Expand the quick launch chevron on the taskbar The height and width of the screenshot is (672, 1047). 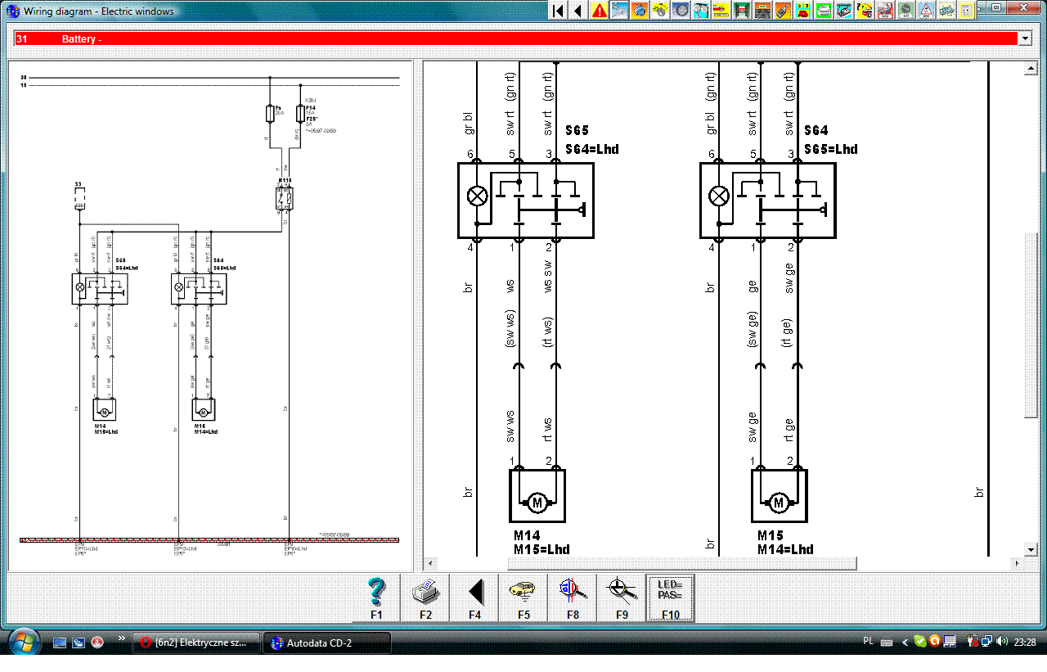coord(122,638)
